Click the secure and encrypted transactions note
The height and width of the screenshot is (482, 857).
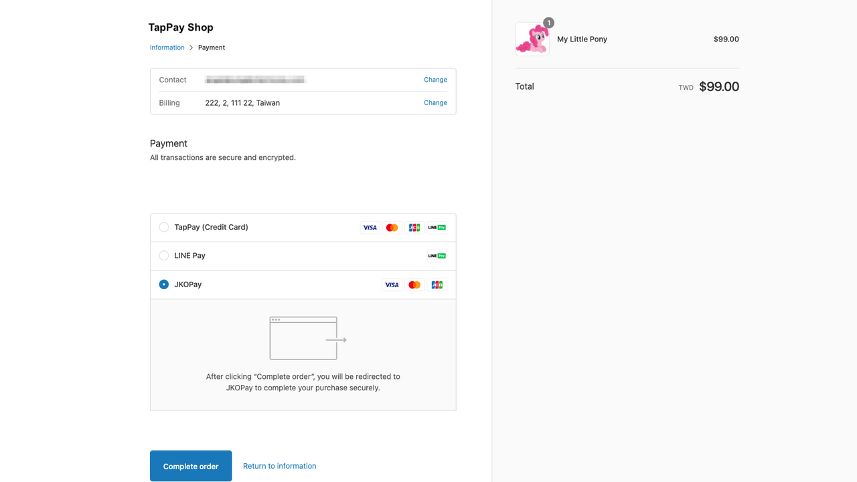(223, 158)
